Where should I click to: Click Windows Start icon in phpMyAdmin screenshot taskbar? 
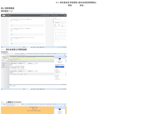click(24, 89)
